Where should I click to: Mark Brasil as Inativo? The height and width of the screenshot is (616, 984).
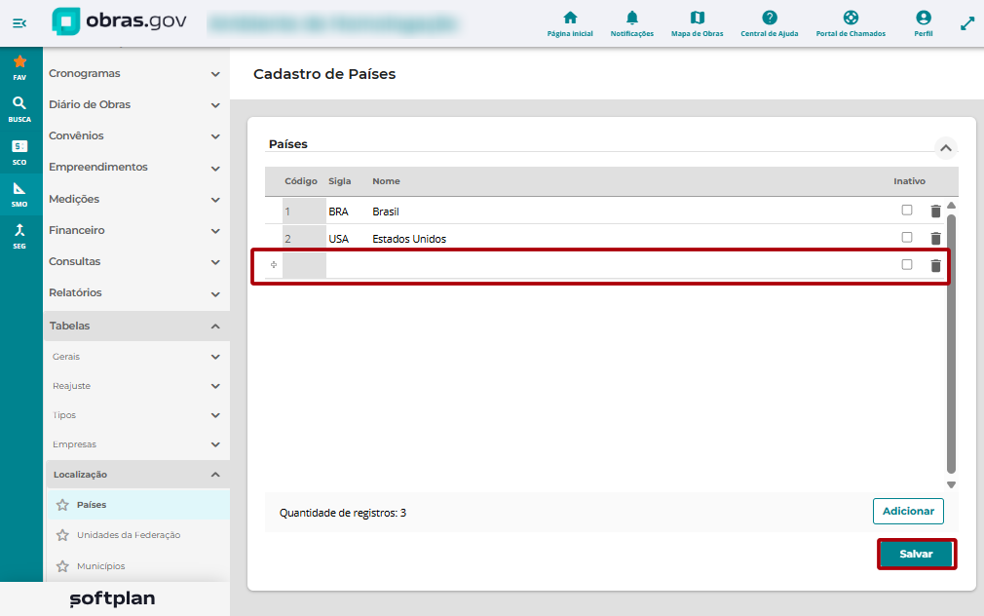coord(907,210)
